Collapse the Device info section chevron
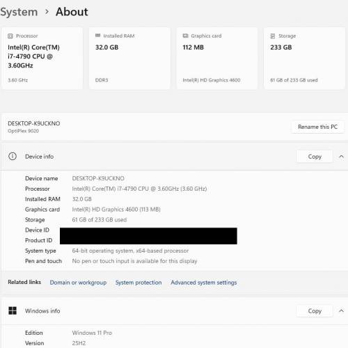The width and height of the screenshot is (348, 348). pyautogui.click(x=341, y=157)
